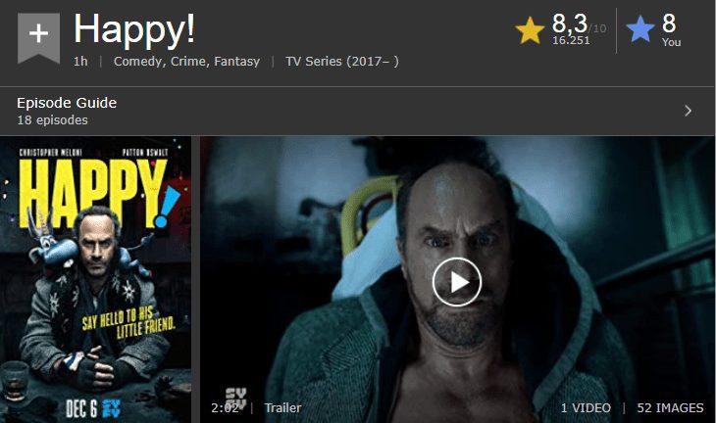Expand Episode Guide with the chevron arrow
Viewport: 716px width, 423px height.
pos(688,111)
